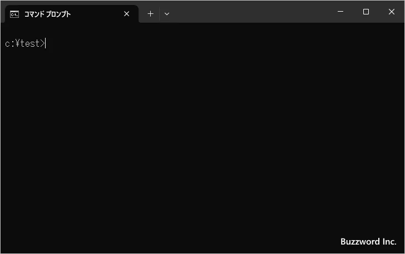
Task: Focus the blank terminal area in the window center
Action: tap(202, 139)
